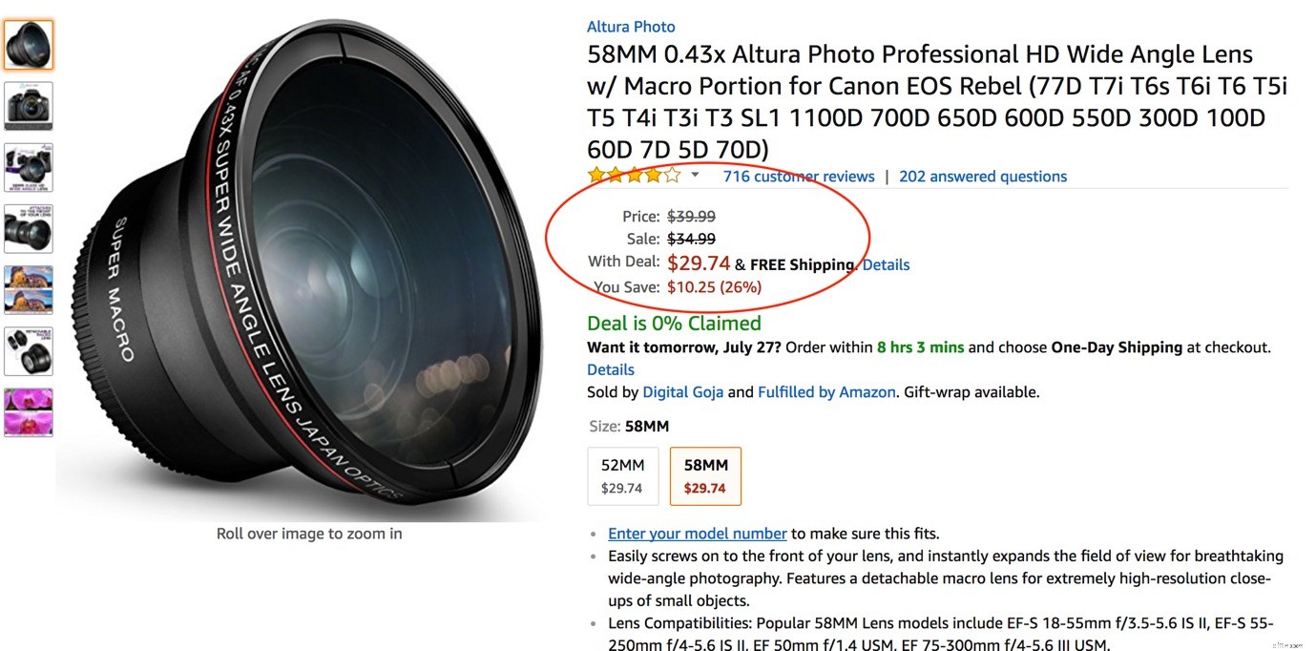
Task: View the 'attaches to front of lens' thumbnail
Action: coord(29,228)
